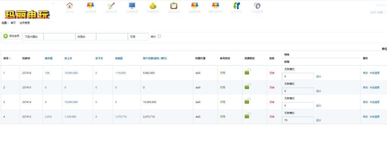Open the green-blue arrows 上分下分 icon
This screenshot has width=387, height=157.
point(237,5)
